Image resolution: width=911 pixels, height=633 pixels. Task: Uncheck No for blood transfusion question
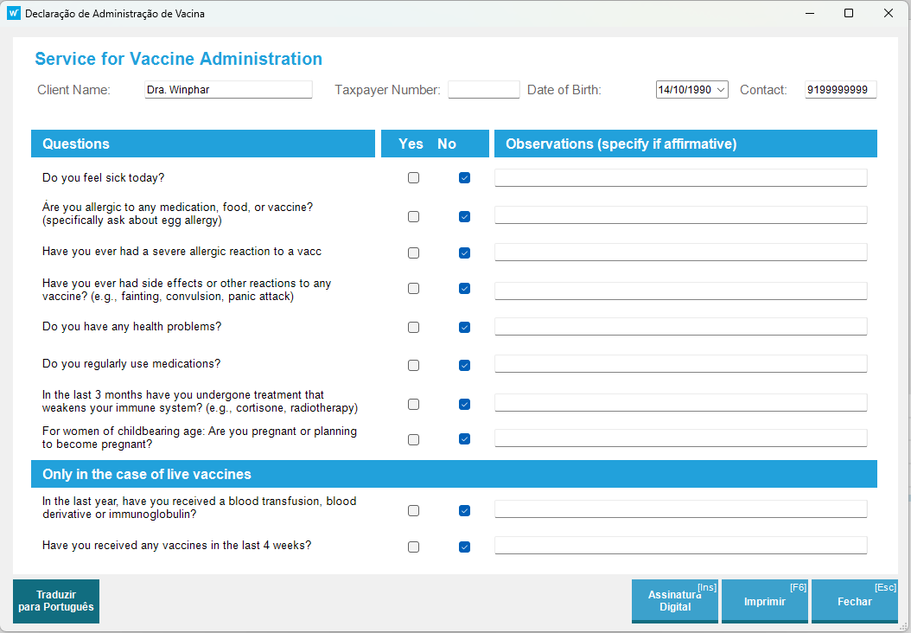464,510
